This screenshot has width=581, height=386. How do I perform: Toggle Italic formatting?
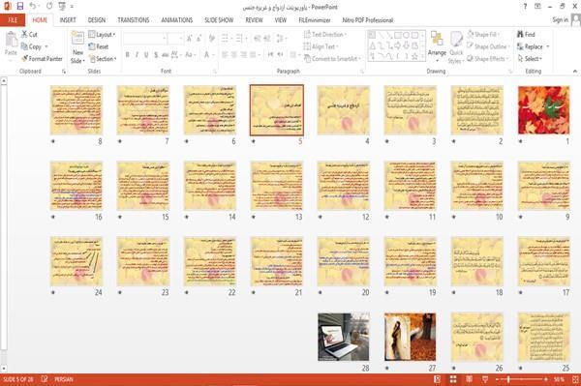coord(137,55)
